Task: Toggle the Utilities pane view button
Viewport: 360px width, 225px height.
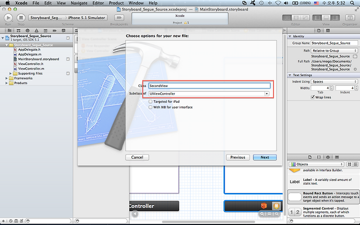Action: [335, 17]
